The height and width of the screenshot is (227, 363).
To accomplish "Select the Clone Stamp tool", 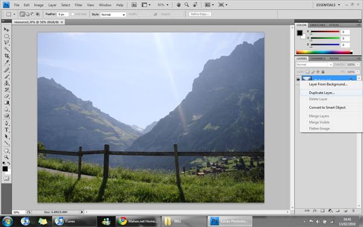I will pyautogui.click(x=6, y=83).
